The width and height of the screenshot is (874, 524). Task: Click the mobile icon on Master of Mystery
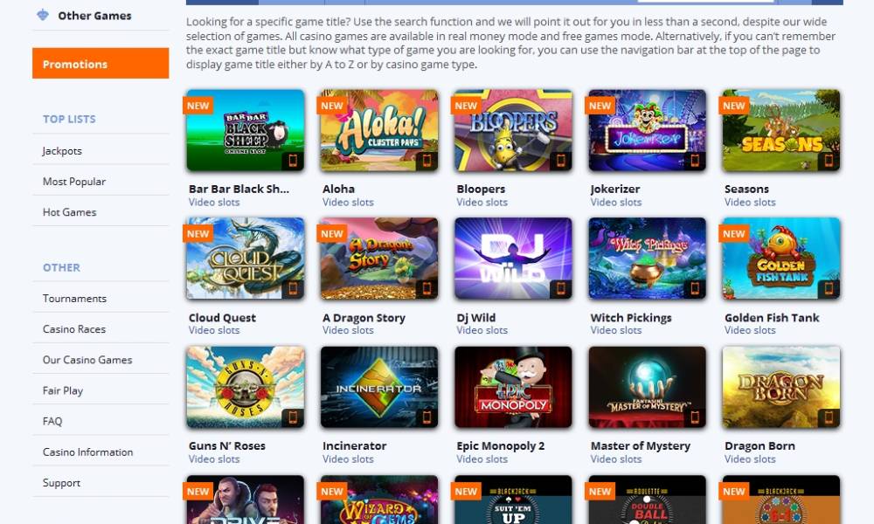(x=695, y=417)
